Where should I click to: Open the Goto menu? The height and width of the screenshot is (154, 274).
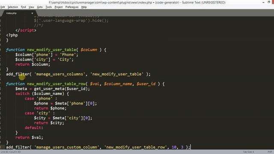(40, 7)
